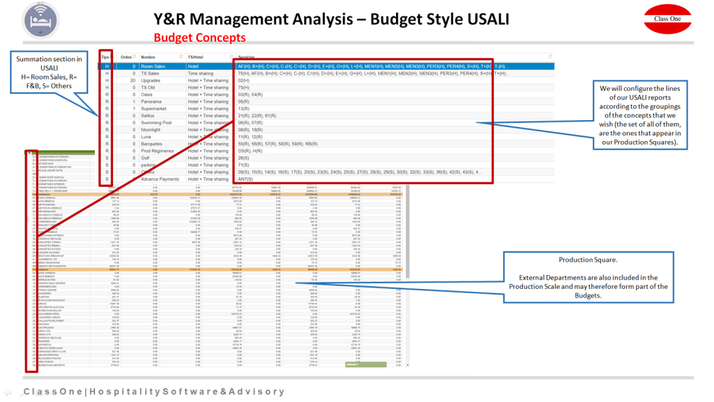This screenshot has height=402, width=714.
Task: Click the sort icon beside the TS/Hotel header
Action: point(231,57)
